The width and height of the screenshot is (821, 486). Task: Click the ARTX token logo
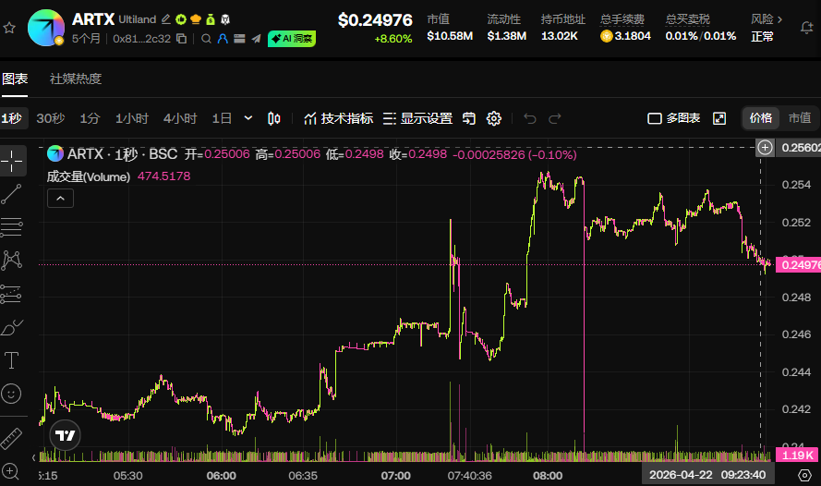tap(45, 28)
